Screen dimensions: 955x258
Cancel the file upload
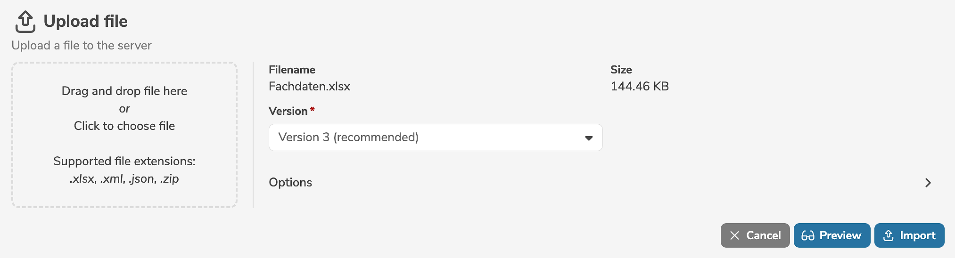(x=755, y=235)
